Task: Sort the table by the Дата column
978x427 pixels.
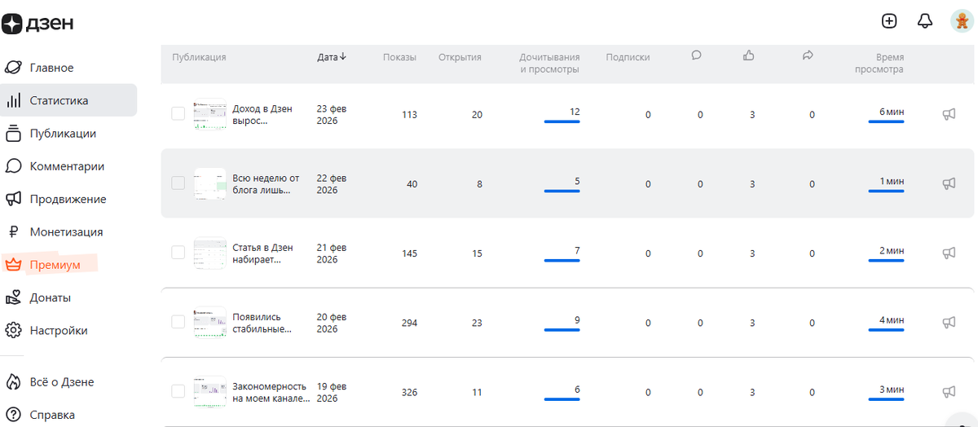Action: click(x=331, y=57)
